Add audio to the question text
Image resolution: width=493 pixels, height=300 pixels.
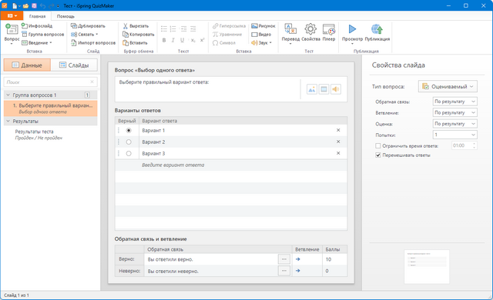336,89
